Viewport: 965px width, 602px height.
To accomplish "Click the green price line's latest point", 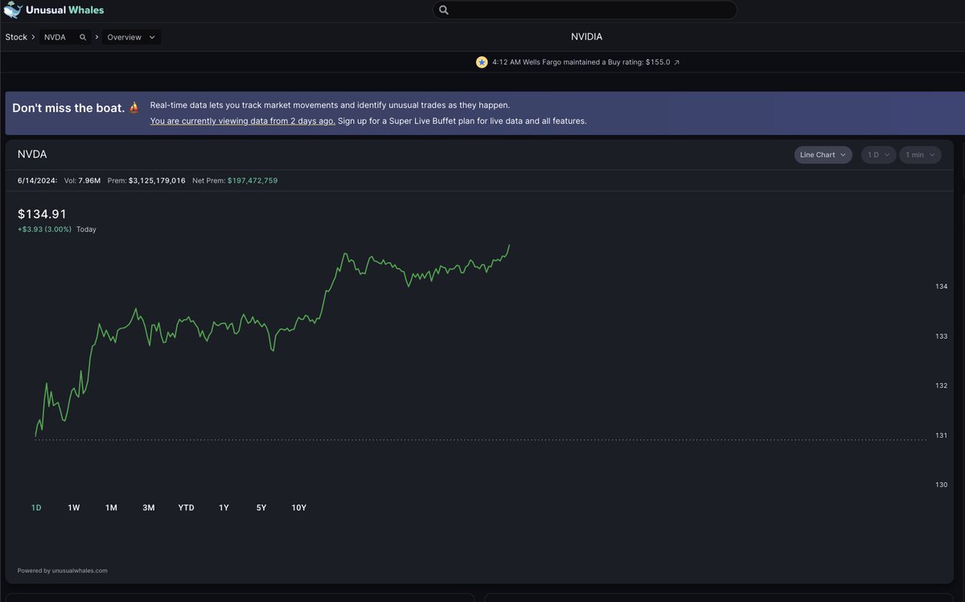I will tap(510, 245).
